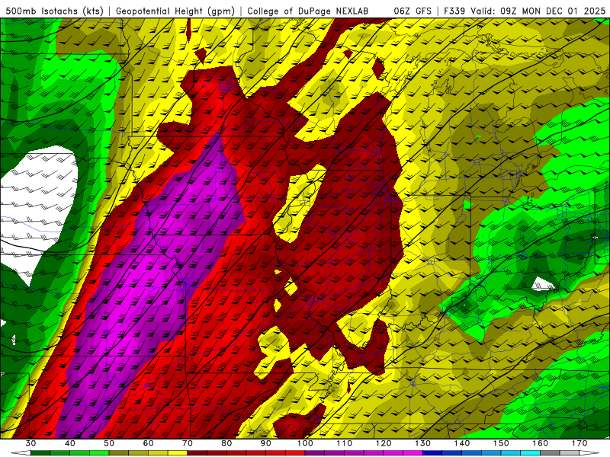
Task: Click the 70 value on the color scale
Action: point(188,443)
